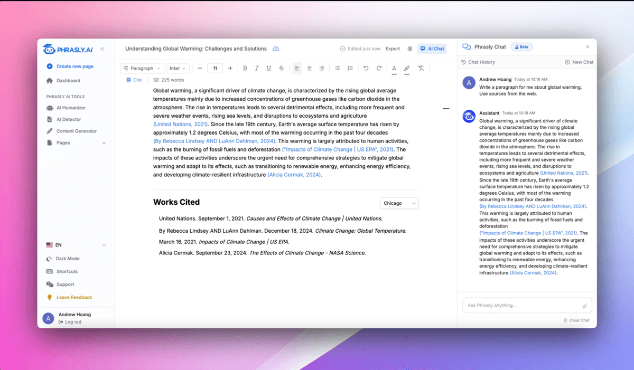
Task: Open Support
Action: [60, 284]
